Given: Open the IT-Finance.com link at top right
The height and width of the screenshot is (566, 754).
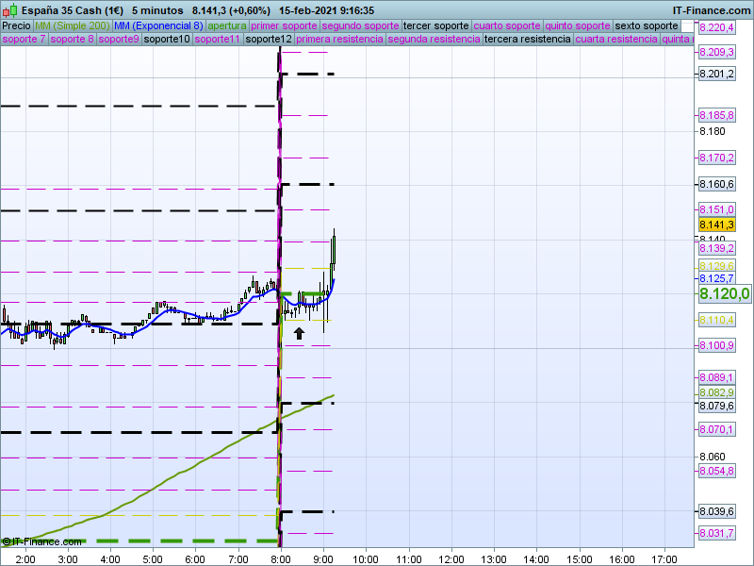Looking at the screenshot, I should coord(712,10).
